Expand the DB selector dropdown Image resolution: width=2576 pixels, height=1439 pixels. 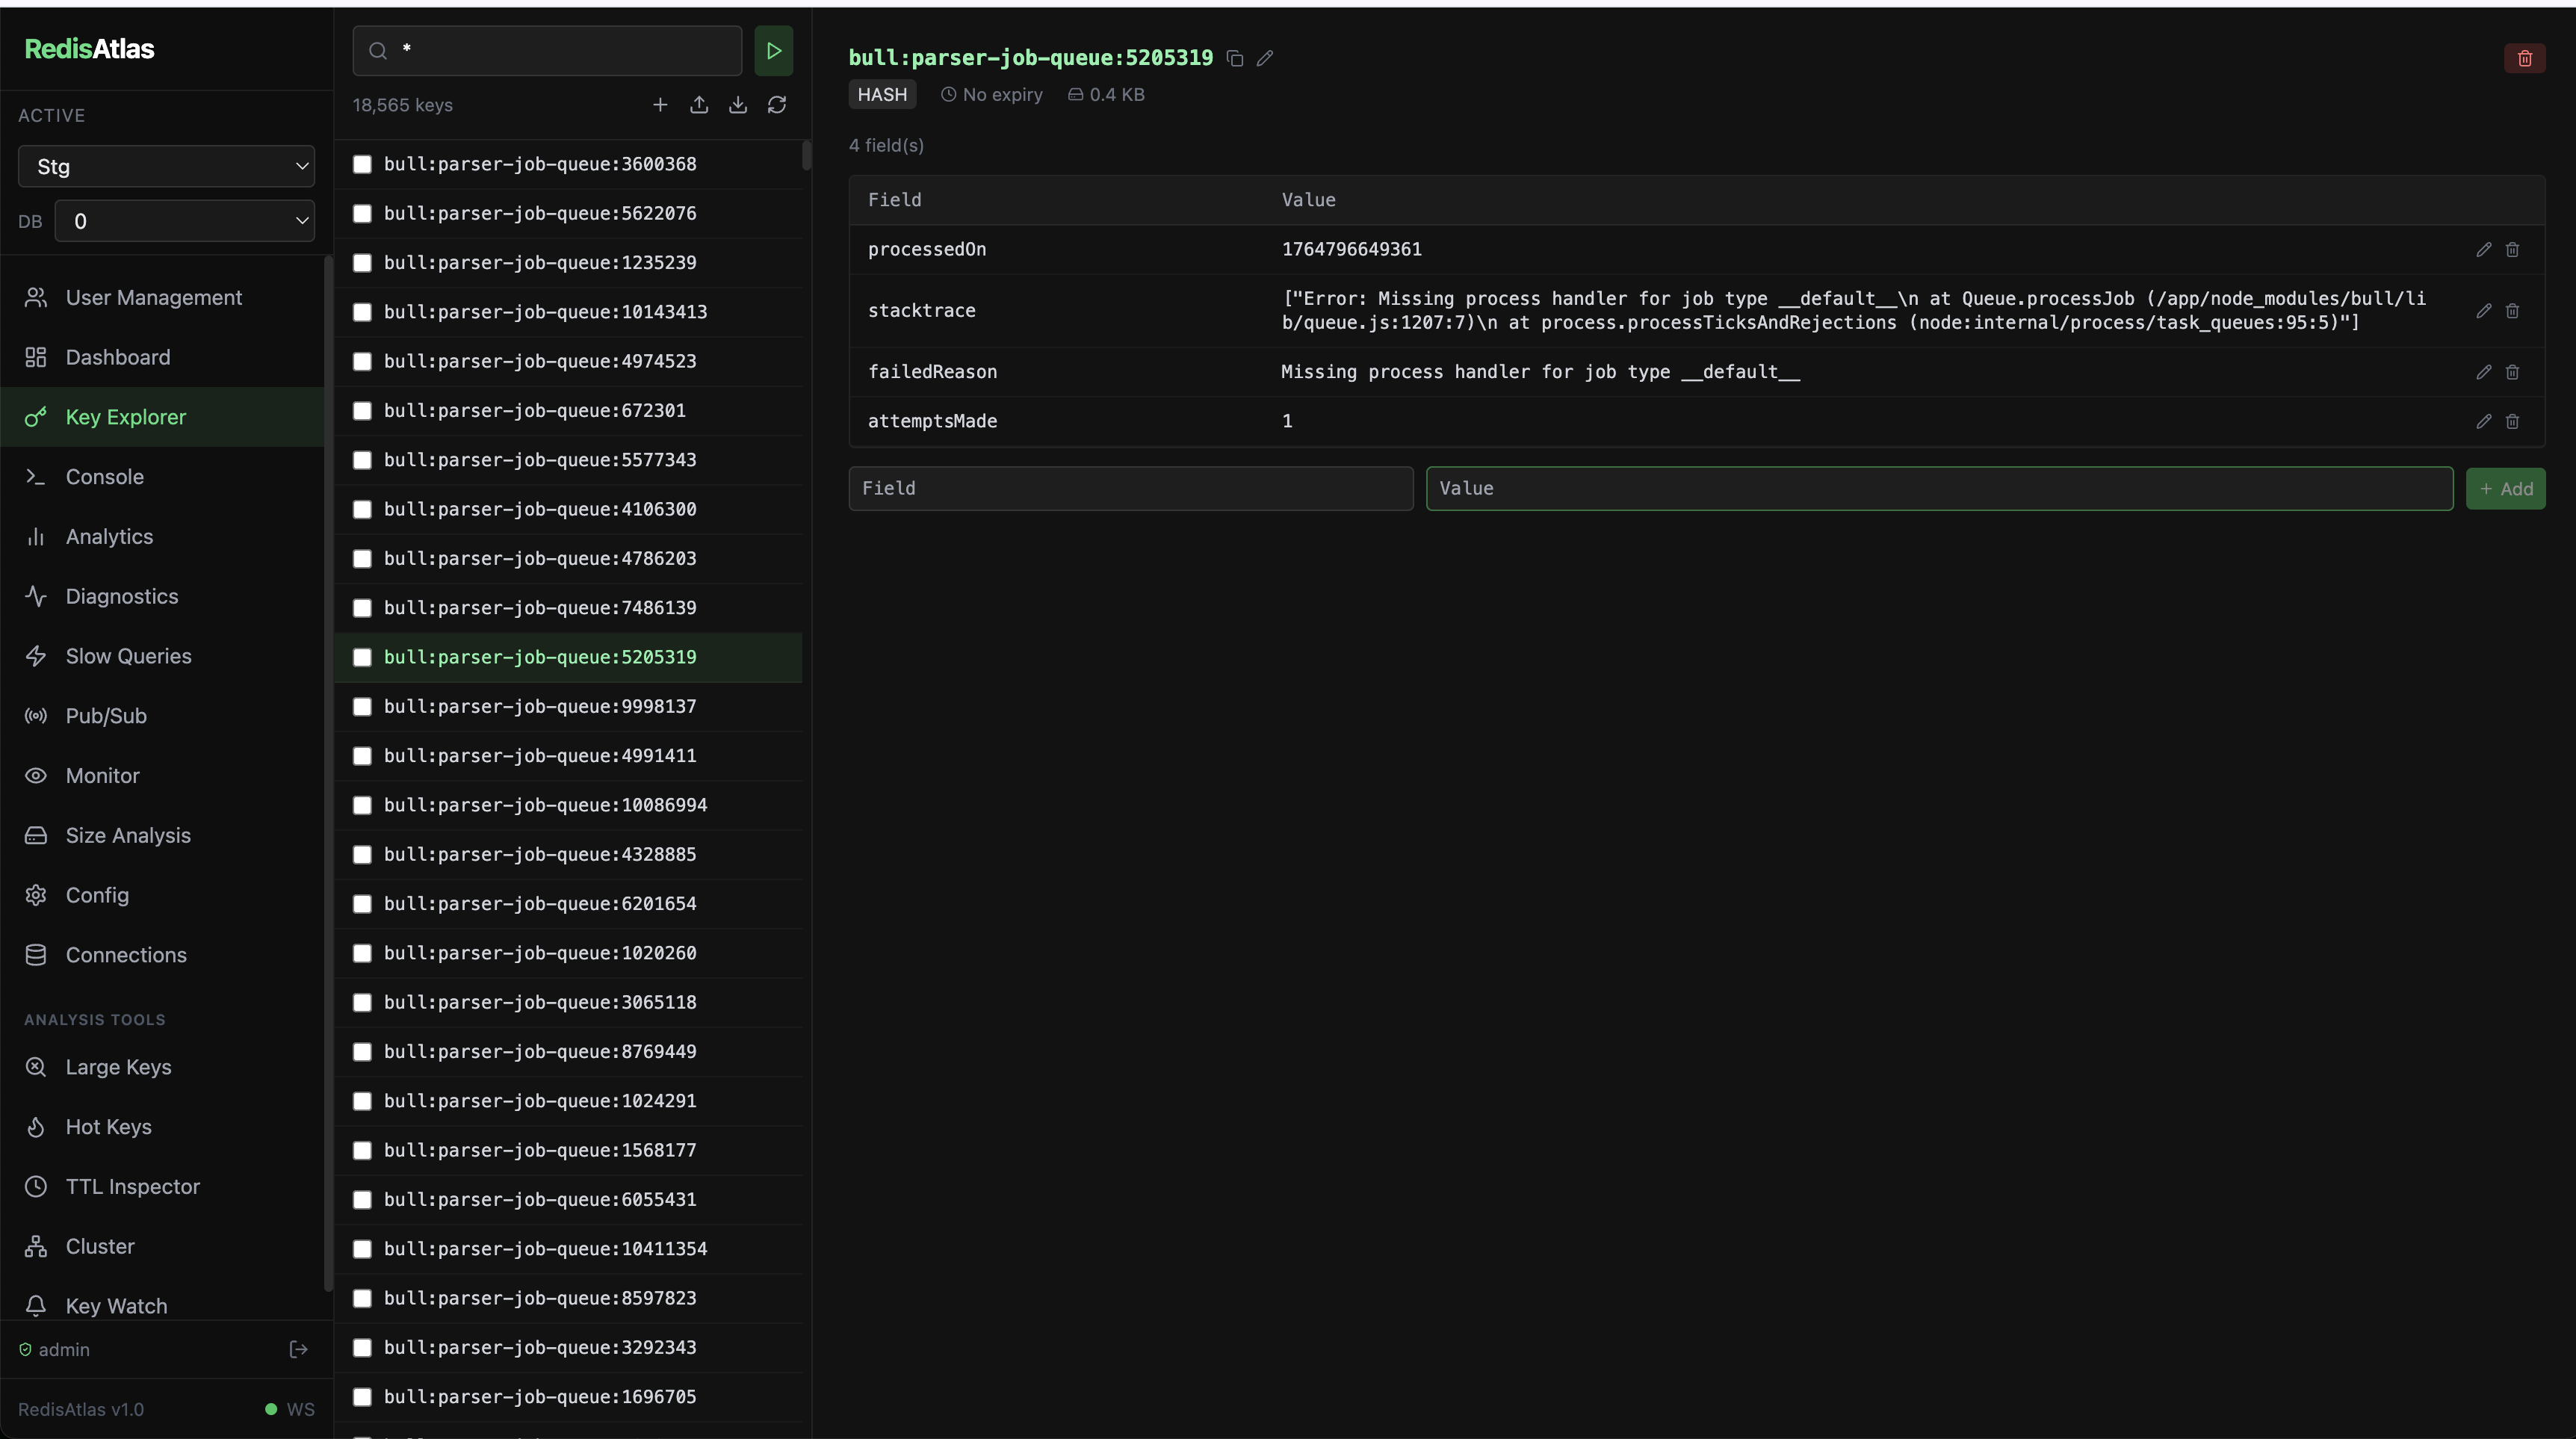(x=185, y=221)
